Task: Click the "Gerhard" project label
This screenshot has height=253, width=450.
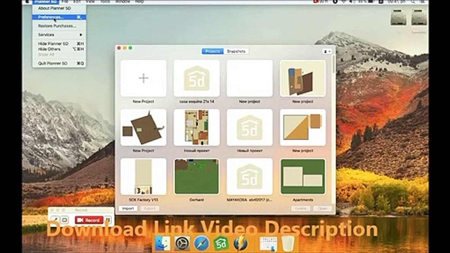Action: (x=197, y=200)
